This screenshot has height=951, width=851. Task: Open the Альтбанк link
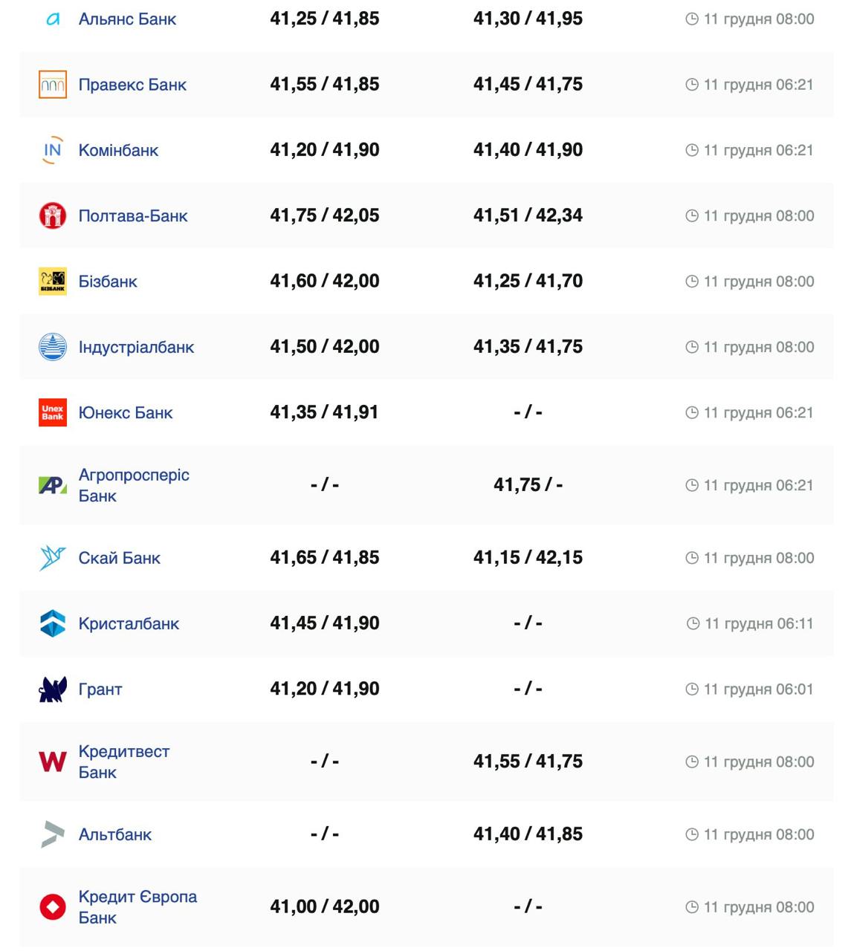coord(114,834)
